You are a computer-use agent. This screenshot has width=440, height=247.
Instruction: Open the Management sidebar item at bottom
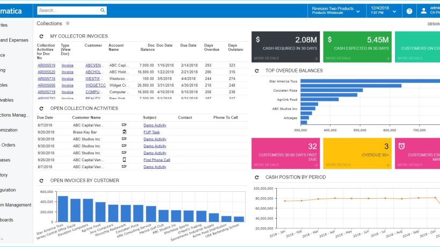pos(16,205)
